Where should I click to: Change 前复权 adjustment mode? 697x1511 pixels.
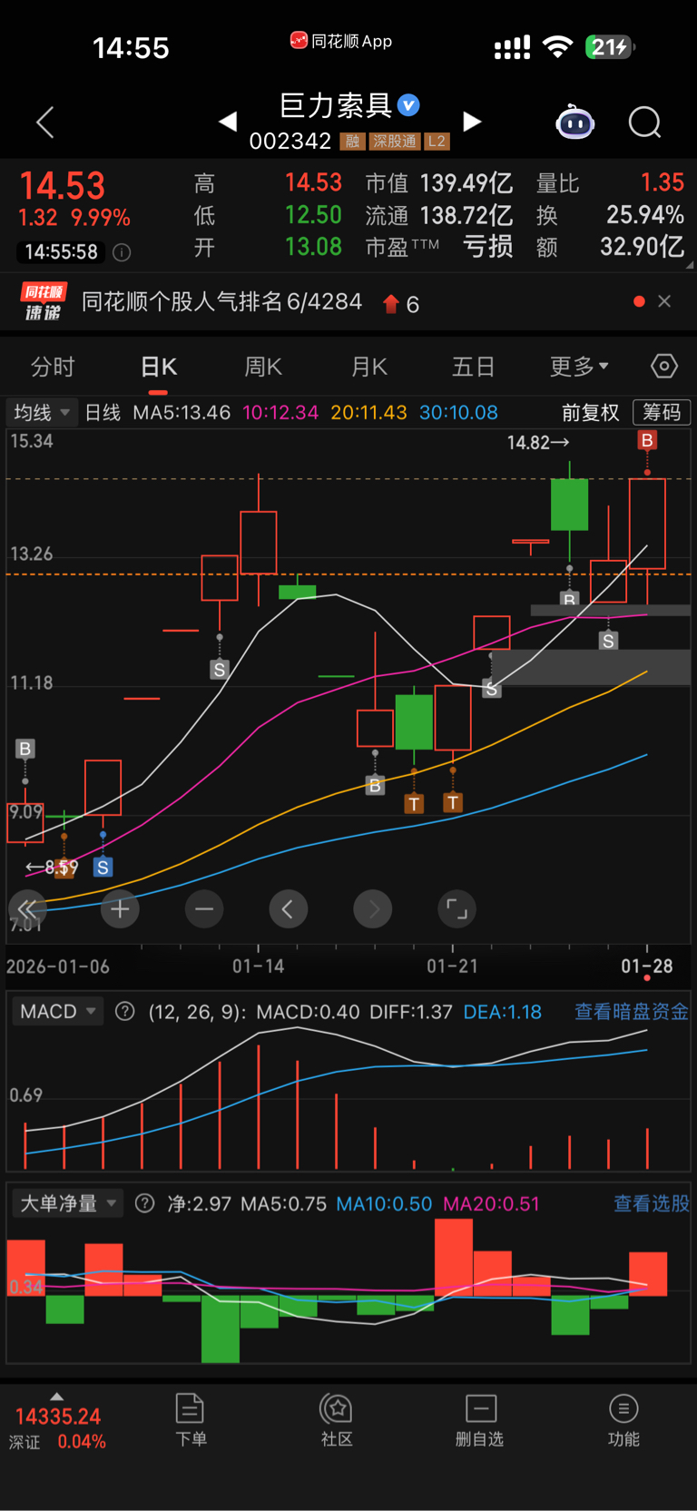(x=590, y=413)
